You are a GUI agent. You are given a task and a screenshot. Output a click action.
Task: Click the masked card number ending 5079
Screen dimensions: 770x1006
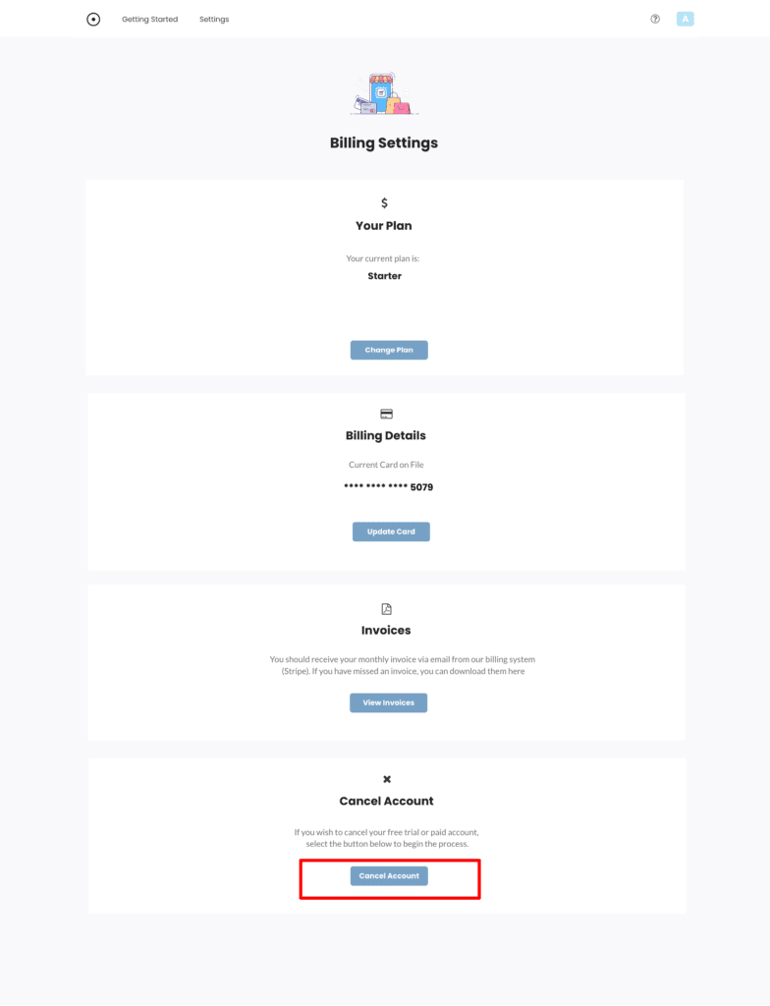pyautogui.click(x=388, y=487)
